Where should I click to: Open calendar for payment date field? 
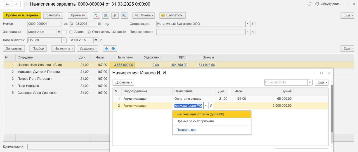tap(96, 40)
